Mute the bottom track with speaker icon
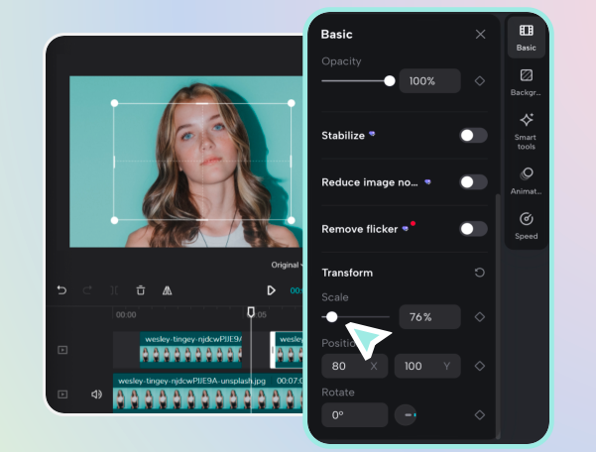The image size is (596, 452). click(96, 395)
